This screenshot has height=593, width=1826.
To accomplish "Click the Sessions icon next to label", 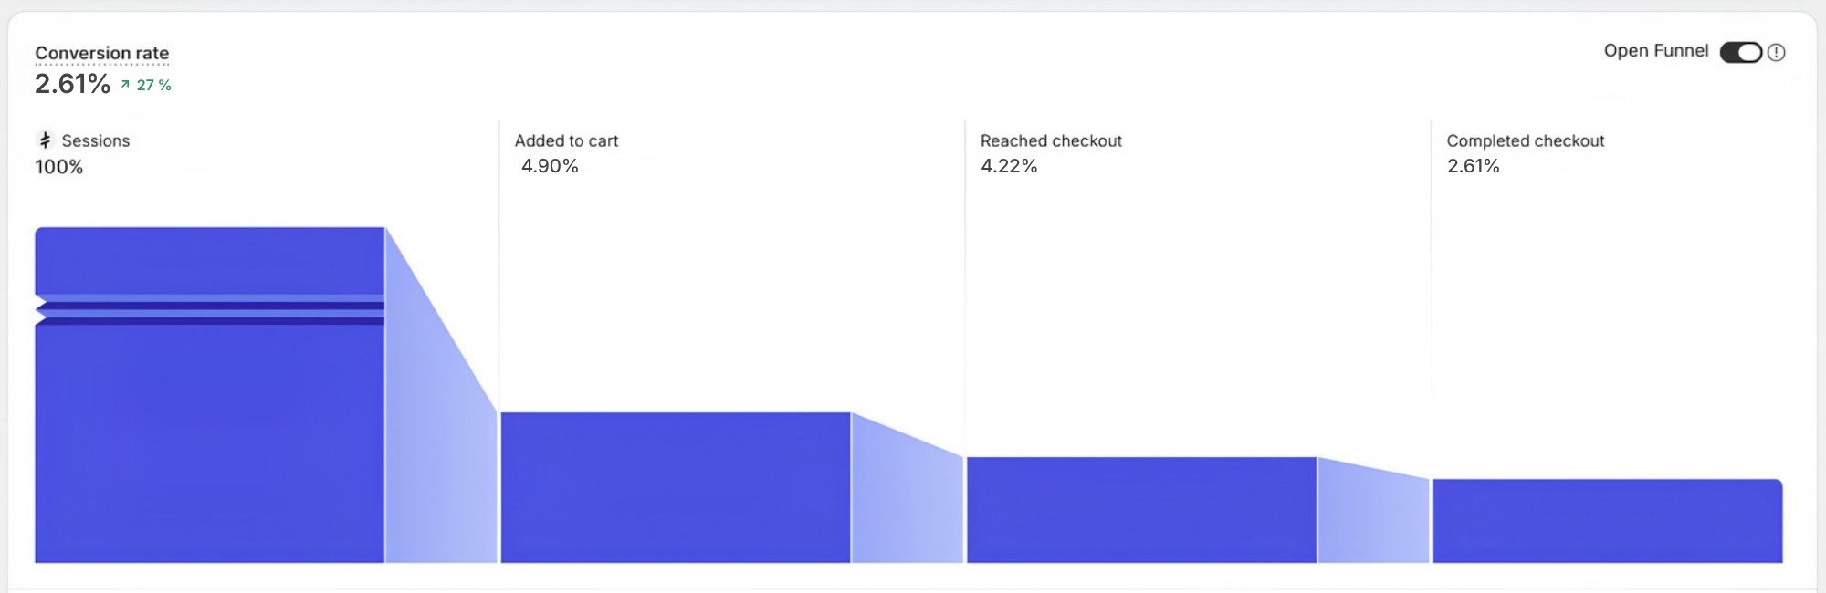I will 46,140.
